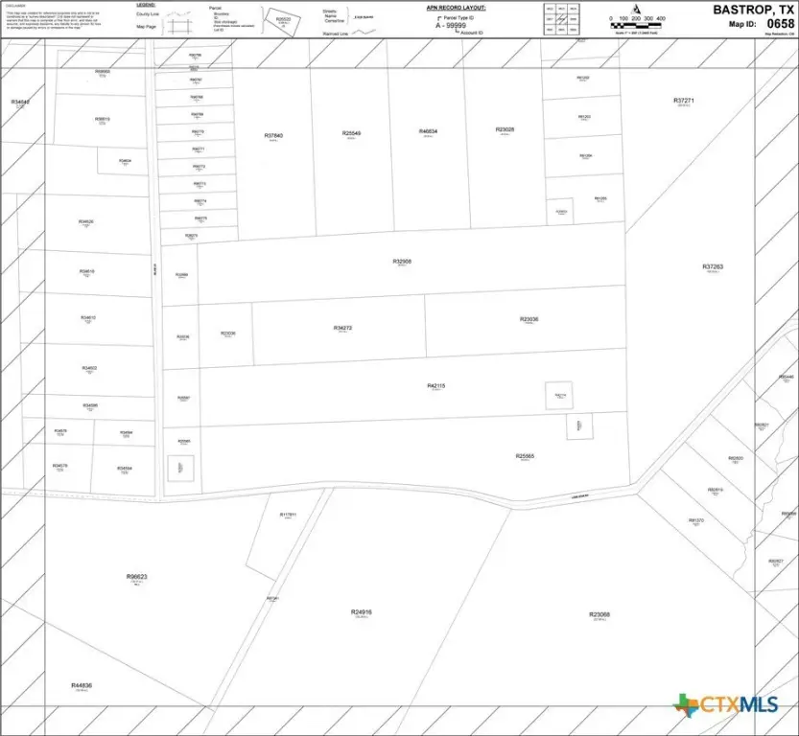The image size is (799, 736).
Task: Select parcel R25565
Action: coord(525,457)
